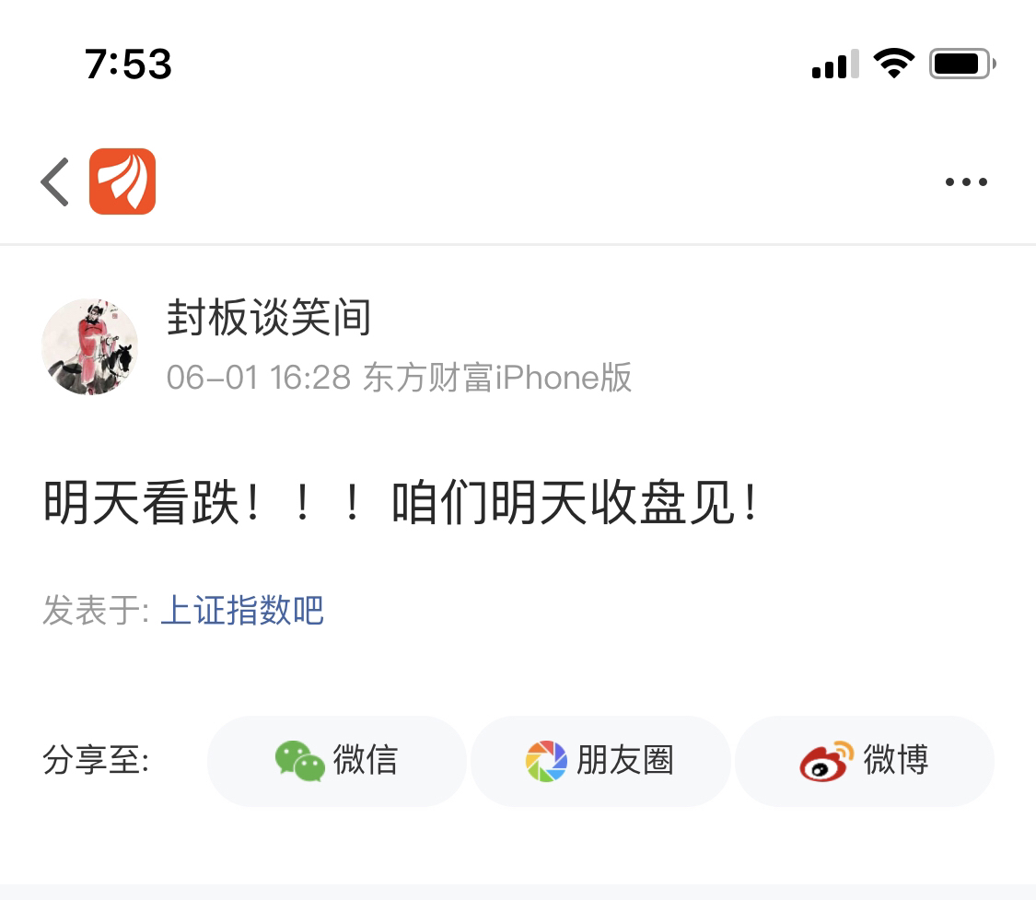Tap the WiFi status icon
This screenshot has height=900, width=1036.
pyautogui.click(x=894, y=64)
